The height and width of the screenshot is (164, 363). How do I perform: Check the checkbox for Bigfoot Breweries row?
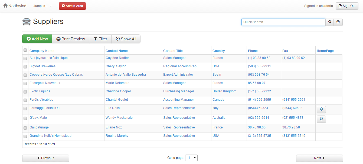point(25,67)
